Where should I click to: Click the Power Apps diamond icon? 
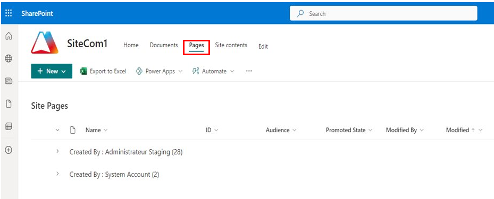pos(139,71)
